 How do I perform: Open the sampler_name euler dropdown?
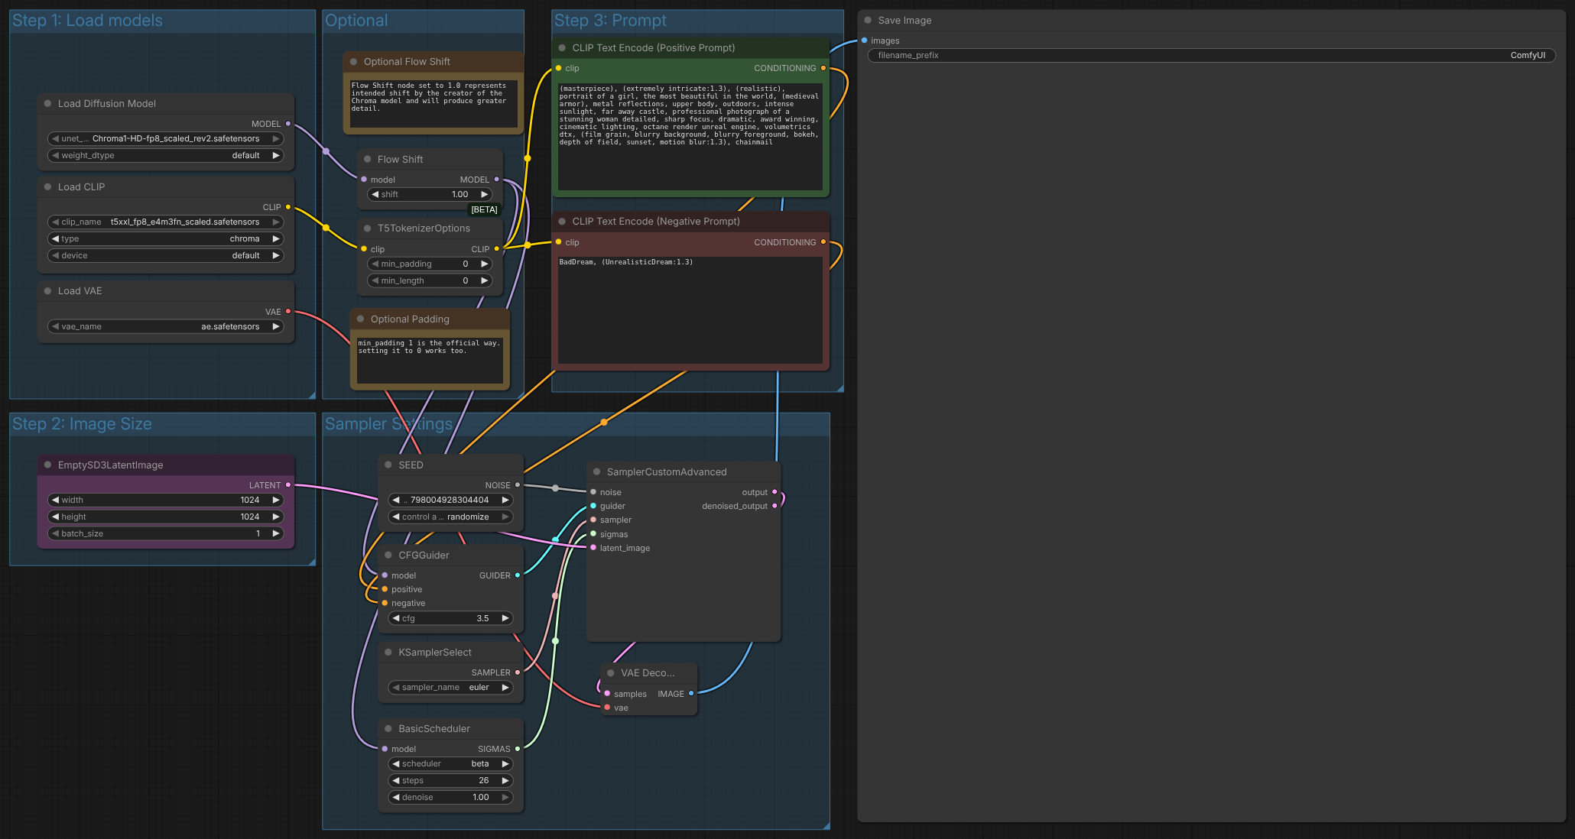coord(450,688)
